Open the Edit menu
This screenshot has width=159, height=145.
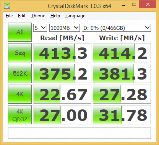click(x=22, y=16)
